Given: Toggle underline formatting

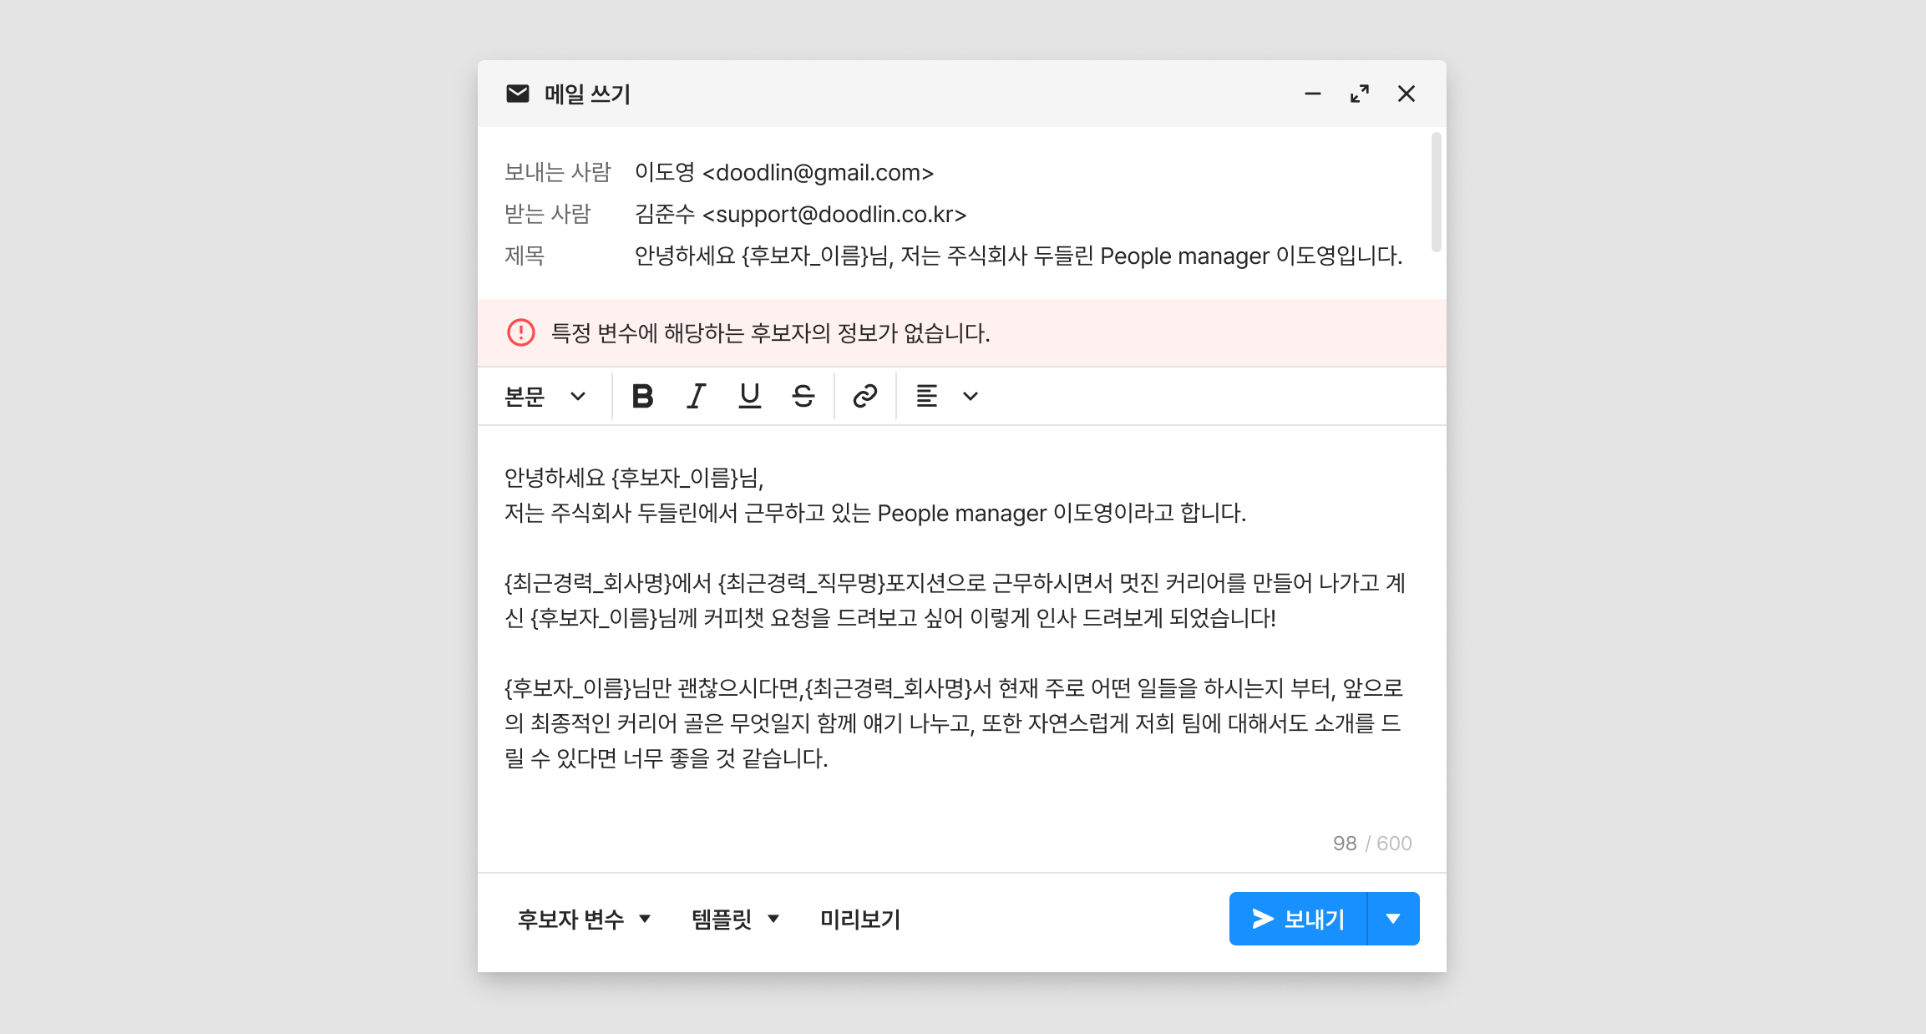Looking at the screenshot, I should 749,396.
